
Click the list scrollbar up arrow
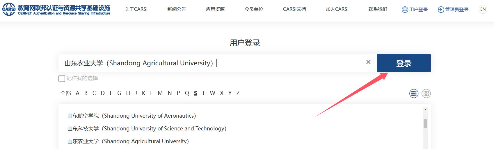pyautogui.click(x=425, y=110)
